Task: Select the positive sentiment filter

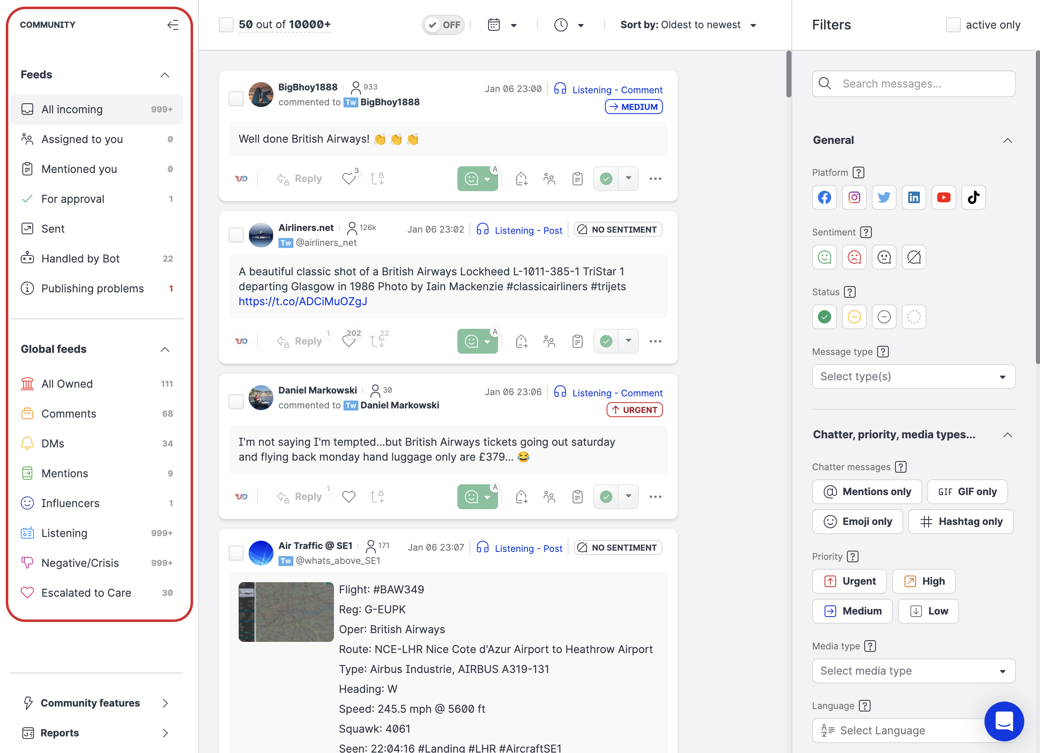Action: pos(824,257)
